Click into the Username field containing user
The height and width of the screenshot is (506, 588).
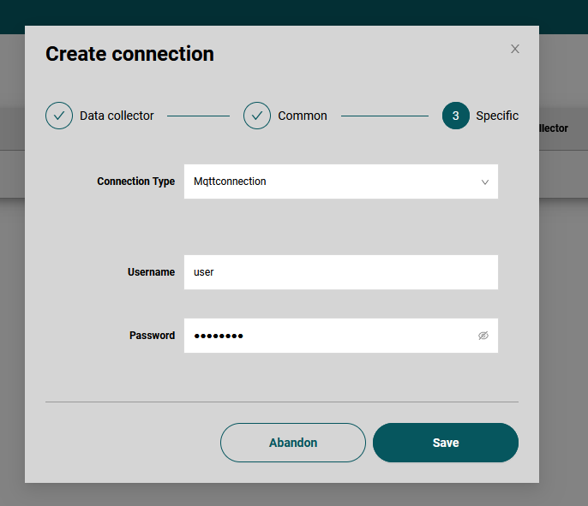point(340,272)
